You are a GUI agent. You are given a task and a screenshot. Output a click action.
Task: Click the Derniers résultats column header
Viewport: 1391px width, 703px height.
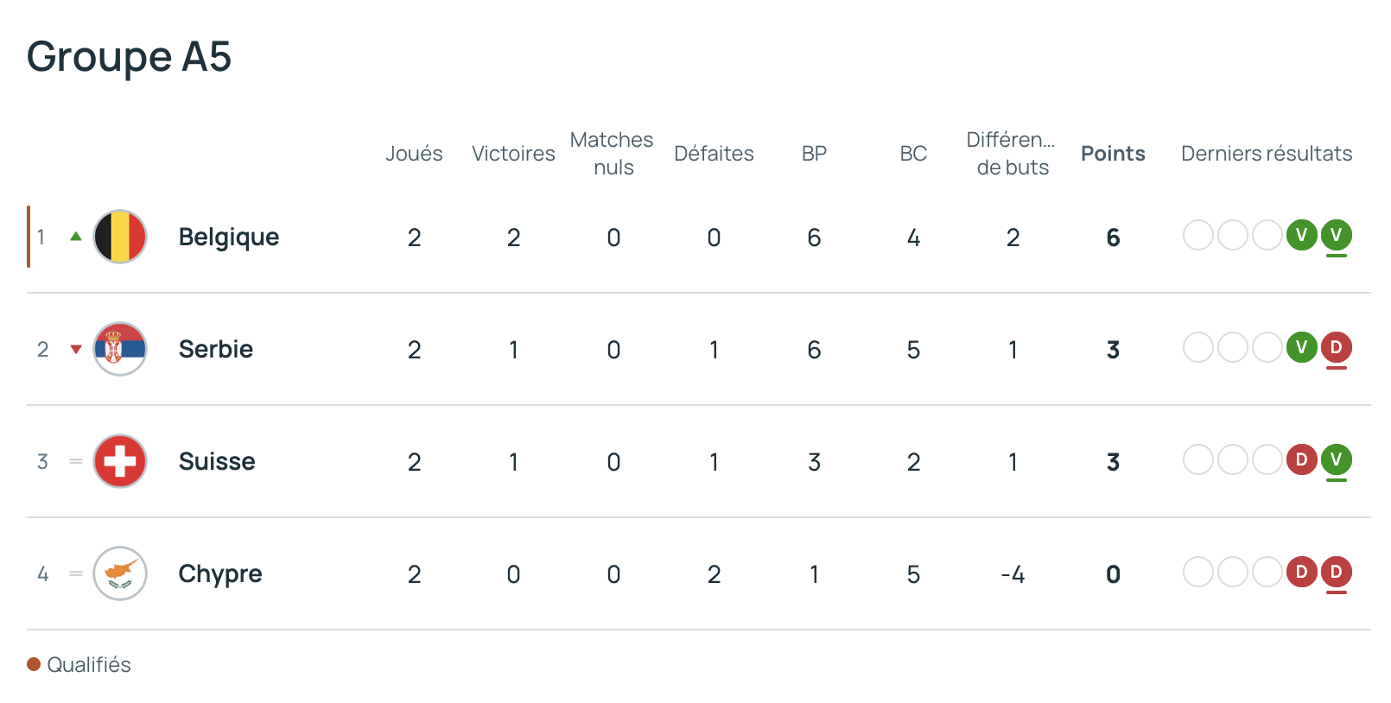(1267, 154)
